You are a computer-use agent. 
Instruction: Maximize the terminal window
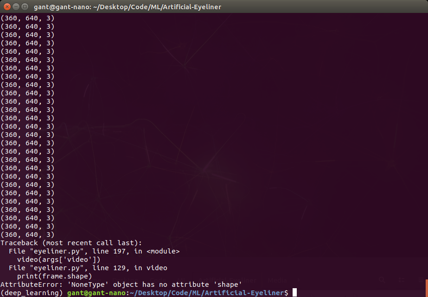pyautogui.click(x=25, y=6)
